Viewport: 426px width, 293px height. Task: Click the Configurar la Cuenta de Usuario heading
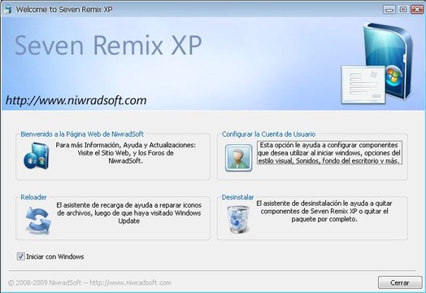point(268,134)
